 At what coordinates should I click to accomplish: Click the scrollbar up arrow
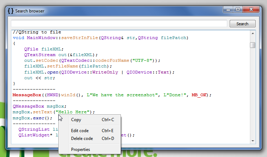(253, 33)
